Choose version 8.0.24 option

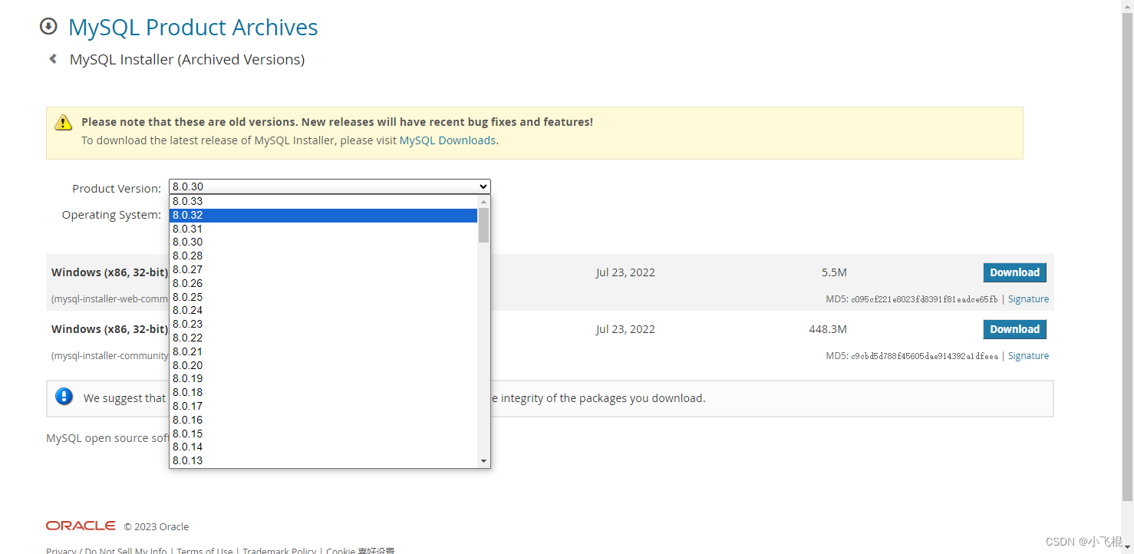tap(323, 310)
